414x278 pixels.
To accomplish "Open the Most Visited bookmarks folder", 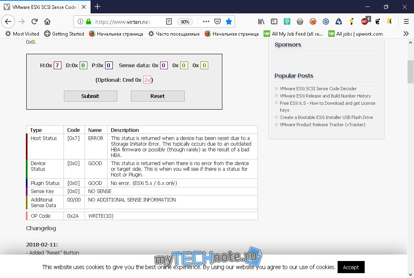I will point(22,34).
